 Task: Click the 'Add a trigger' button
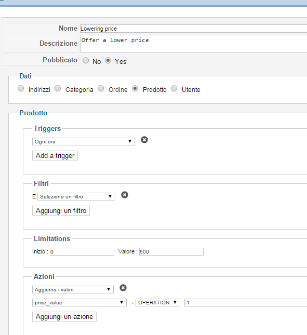click(x=55, y=155)
